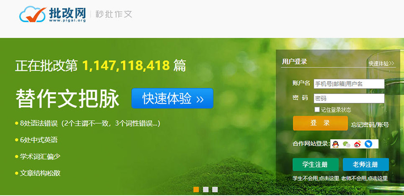
Task: Click the 文章结构松散 bullet text
Action: pos(40,173)
